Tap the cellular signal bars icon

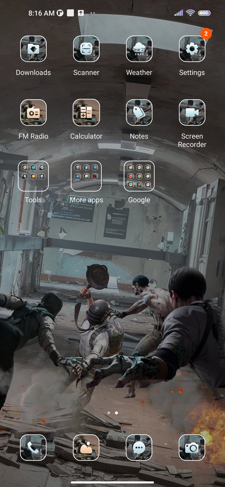[x=179, y=13]
